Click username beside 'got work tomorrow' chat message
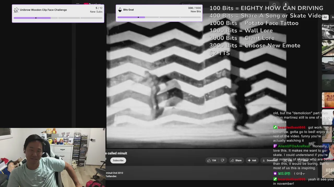Screen dimensions: 334x187 pos(292,128)
